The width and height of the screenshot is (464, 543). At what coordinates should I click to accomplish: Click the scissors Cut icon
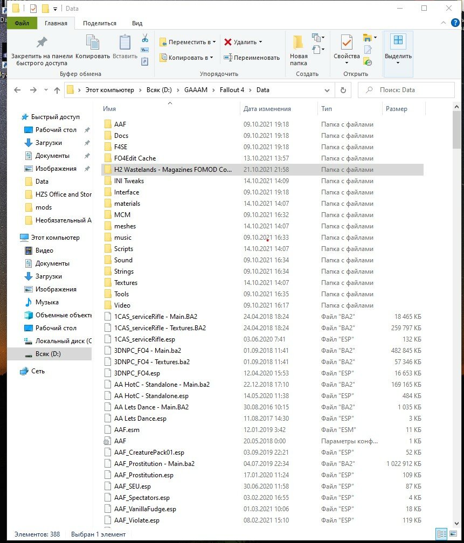(144, 38)
